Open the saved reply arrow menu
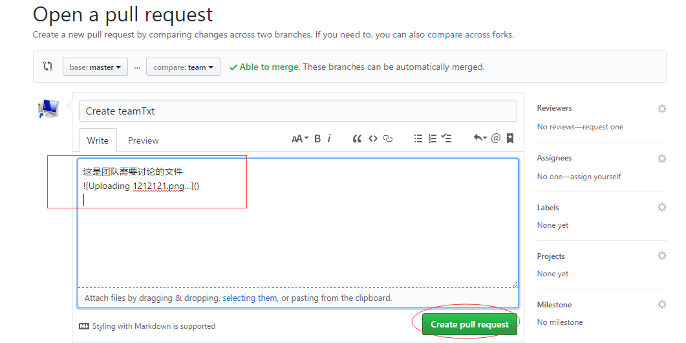This screenshot has height=343, width=686. [480, 138]
